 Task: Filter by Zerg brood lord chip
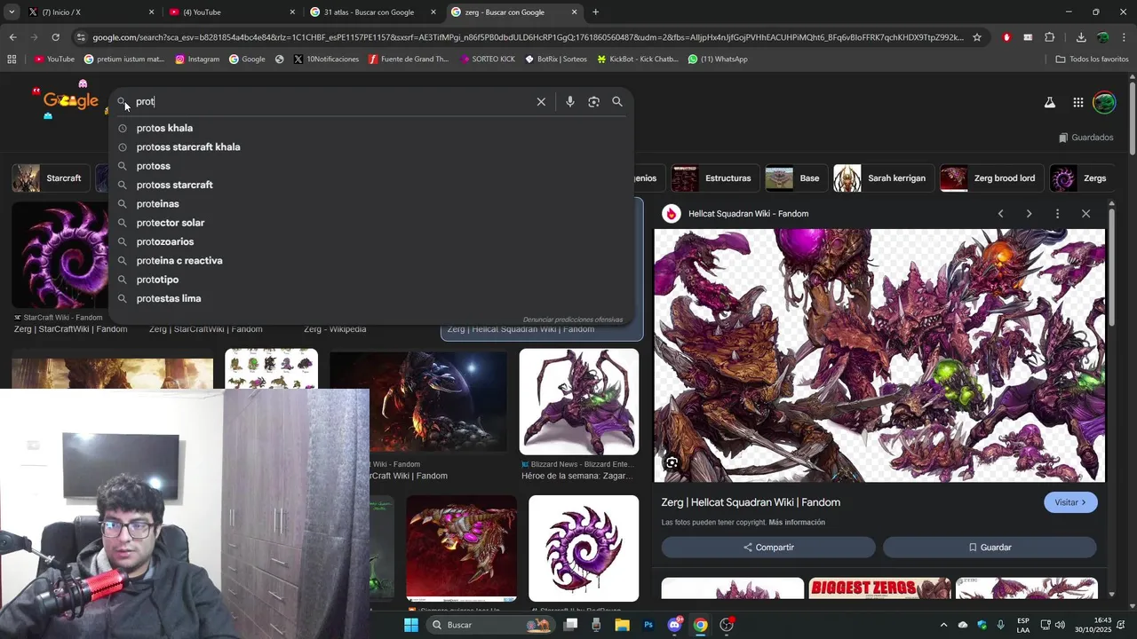click(990, 178)
